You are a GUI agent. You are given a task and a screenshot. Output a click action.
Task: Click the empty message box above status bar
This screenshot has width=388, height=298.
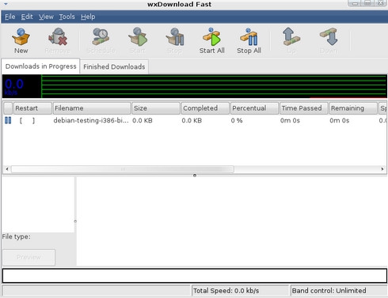195,276
